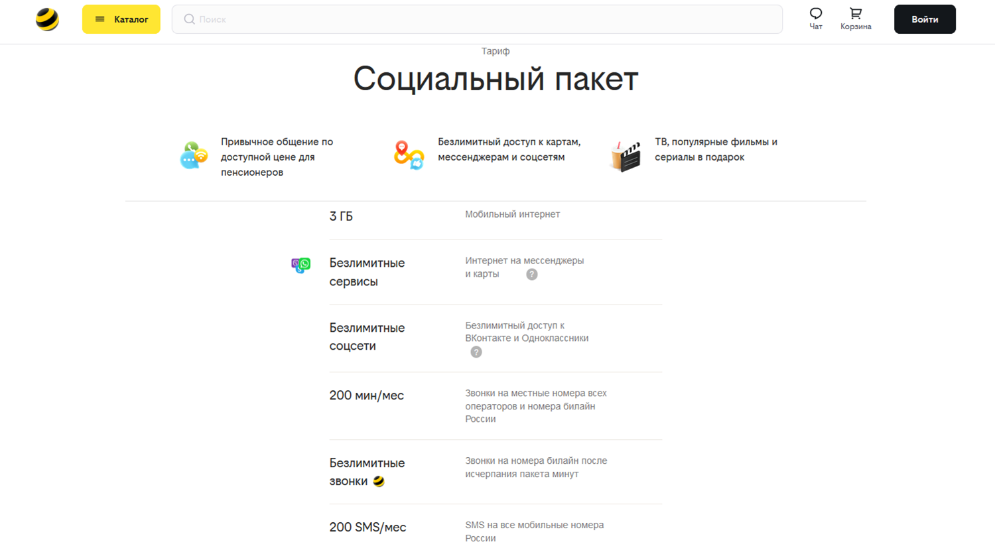
Task: Click the hamburger icon in Каталог button
Action: (100, 19)
